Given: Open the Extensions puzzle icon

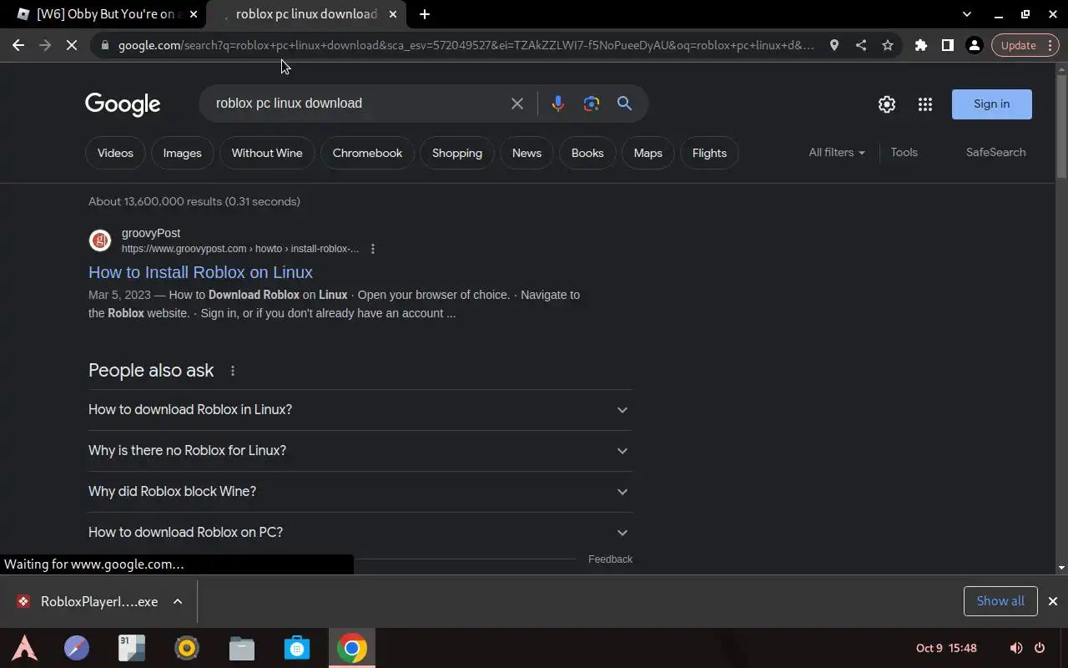Looking at the screenshot, I should 920,45.
